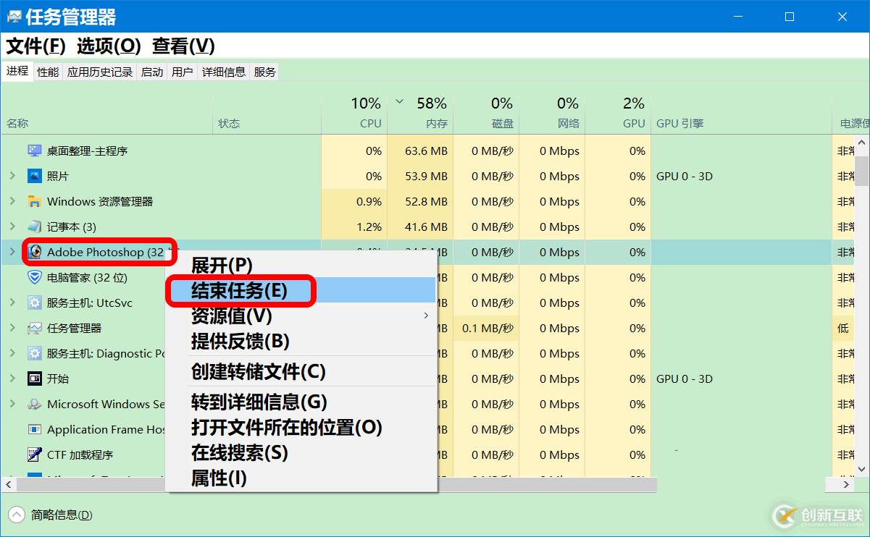Screen dimensions: 870x537
Task: Click the CTF 加载程序 process icon
Action: coord(33,454)
